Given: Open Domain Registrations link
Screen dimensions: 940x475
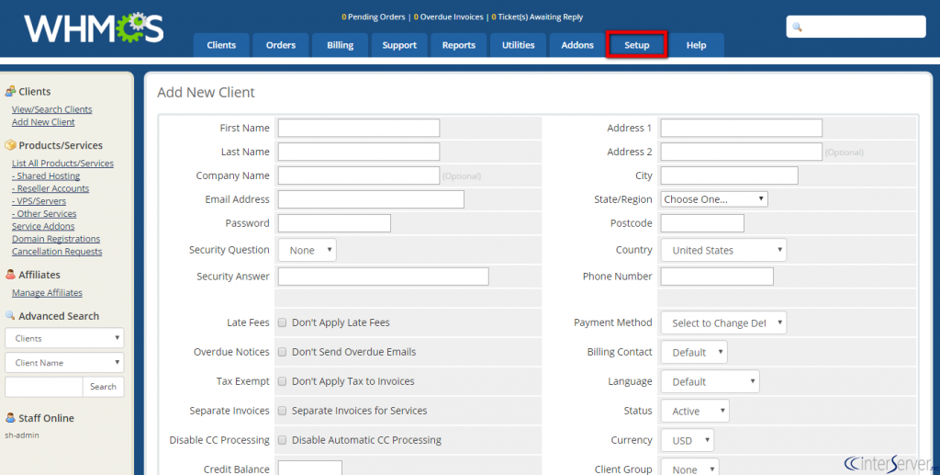Looking at the screenshot, I should click(x=56, y=239).
